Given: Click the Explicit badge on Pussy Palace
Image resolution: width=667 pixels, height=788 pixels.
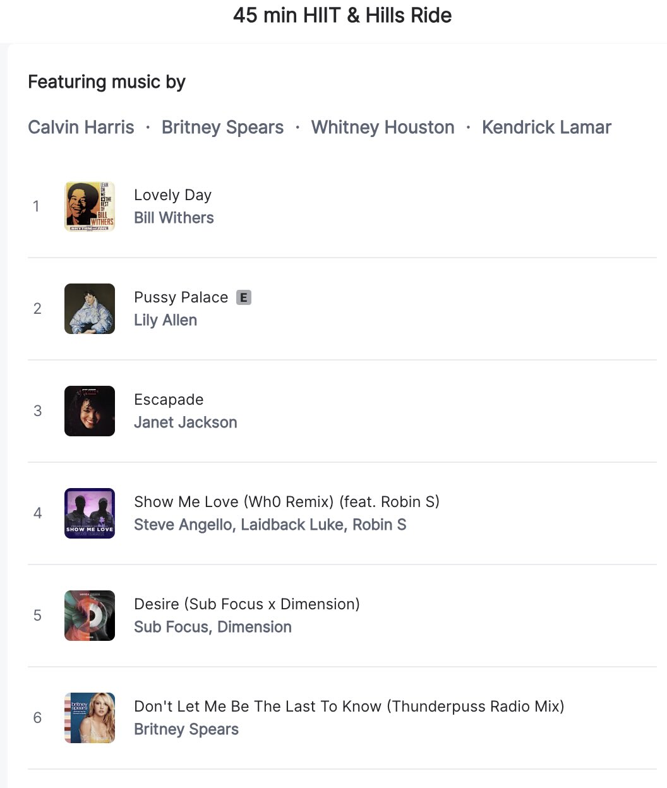Looking at the screenshot, I should pos(244,297).
